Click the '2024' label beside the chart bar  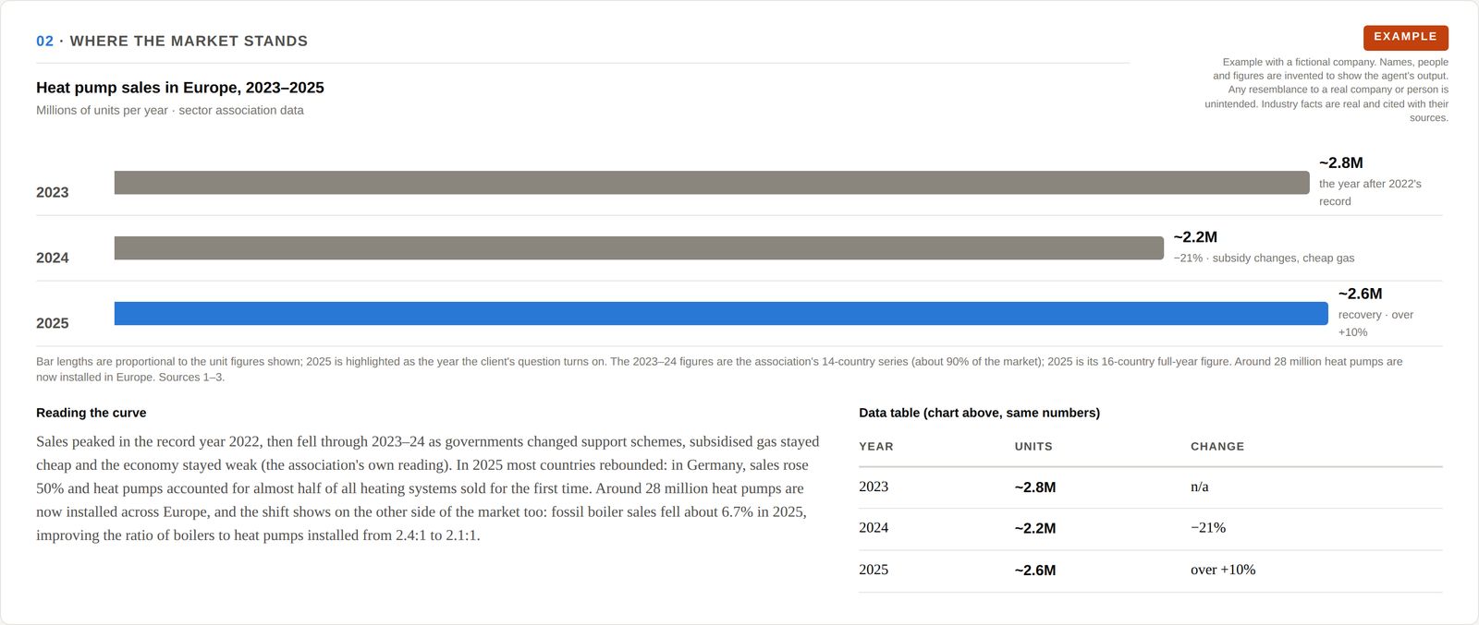point(53,258)
